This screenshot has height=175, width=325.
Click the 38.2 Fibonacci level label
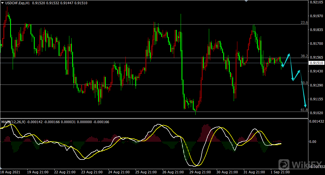point(304,56)
